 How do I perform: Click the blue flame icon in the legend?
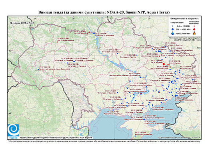(173, 33)
